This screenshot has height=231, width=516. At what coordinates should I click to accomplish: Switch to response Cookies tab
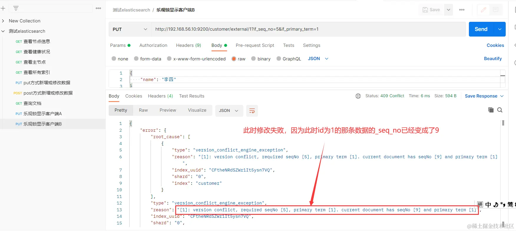[x=134, y=96]
